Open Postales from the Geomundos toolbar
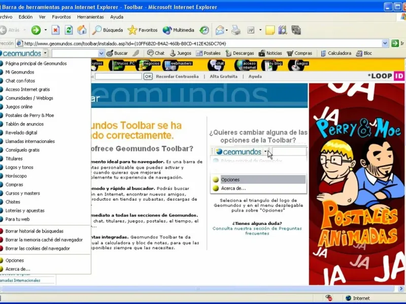Screen dimensions: 406x304 click(x=208, y=53)
